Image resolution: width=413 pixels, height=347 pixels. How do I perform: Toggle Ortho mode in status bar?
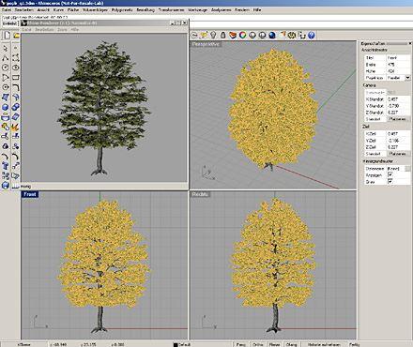point(258,344)
